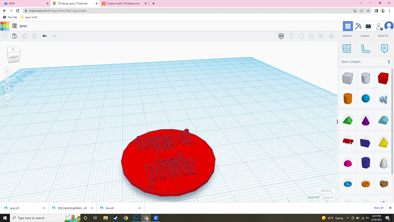This screenshot has width=394, height=222.
Task: Pick the blue Torus shape
Action: click(x=348, y=184)
